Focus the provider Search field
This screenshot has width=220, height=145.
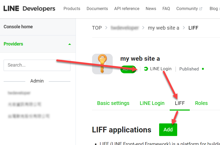(37, 65)
